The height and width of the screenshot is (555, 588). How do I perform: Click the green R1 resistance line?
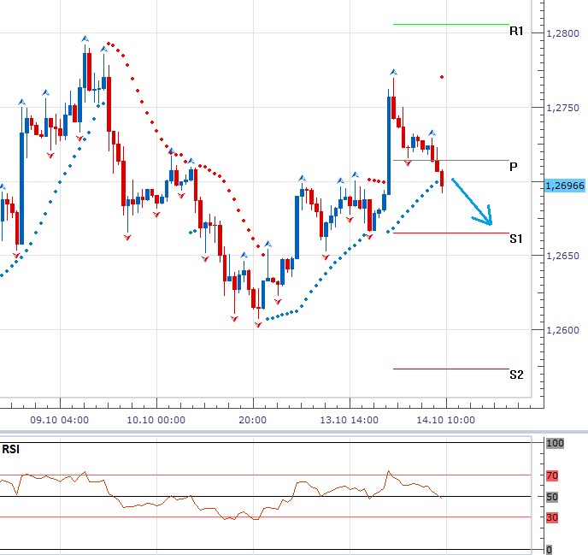[450, 24]
